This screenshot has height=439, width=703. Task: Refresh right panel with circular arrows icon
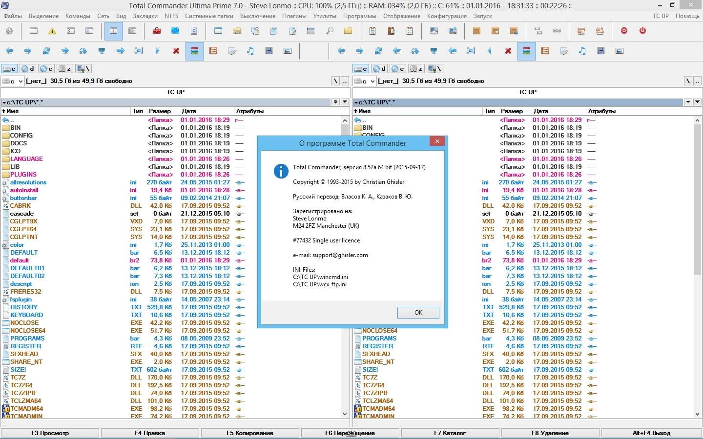pos(378,51)
